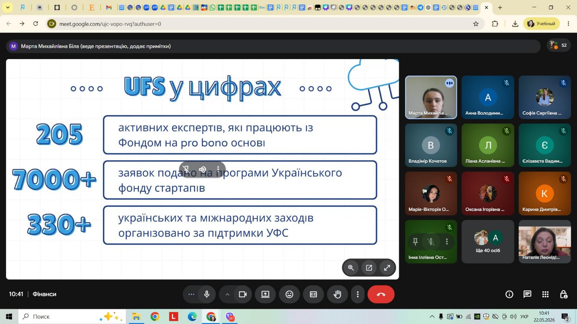Open Chrome three-dot menu
This screenshot has width=577, height=324.
pos(568,24)
